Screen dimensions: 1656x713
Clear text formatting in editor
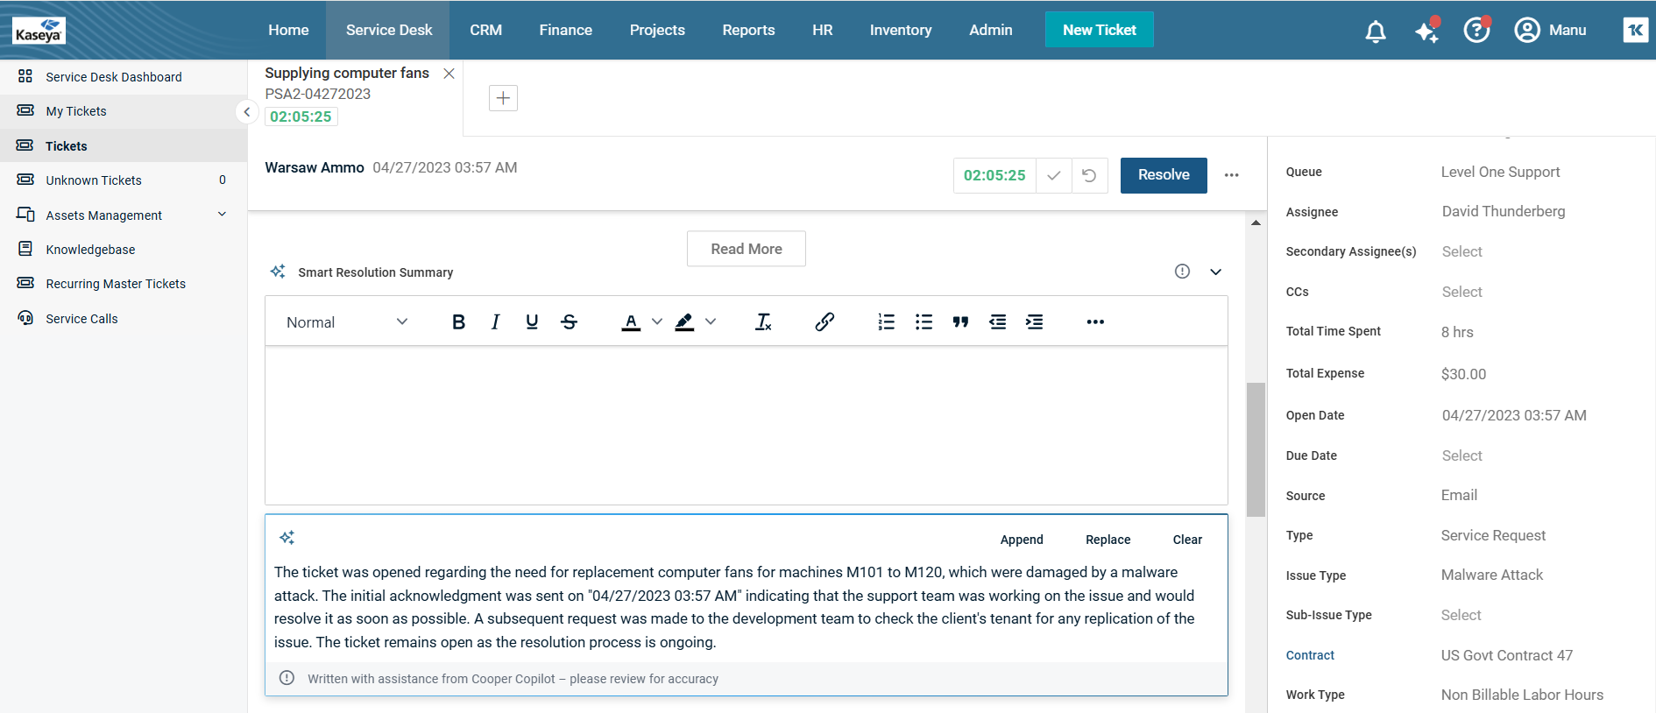763,322
